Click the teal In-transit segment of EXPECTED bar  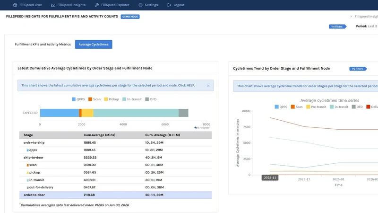[x=136, y=113]
